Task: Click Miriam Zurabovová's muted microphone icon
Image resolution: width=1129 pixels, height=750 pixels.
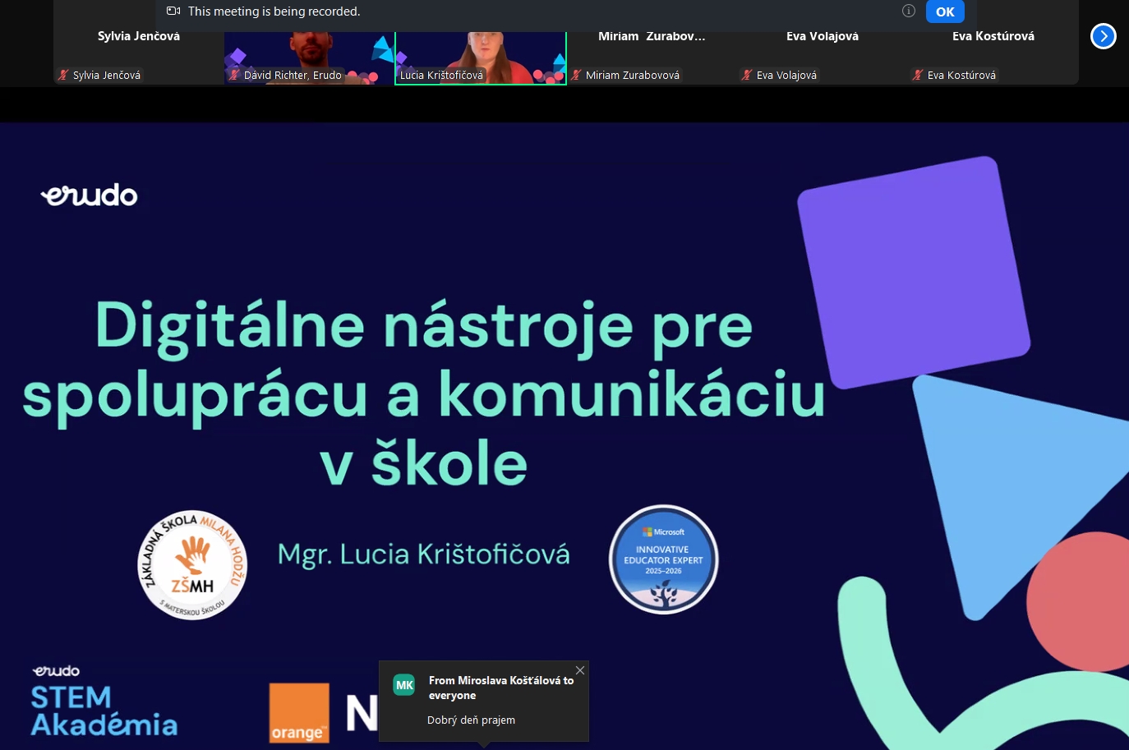Action: point(576,75)
